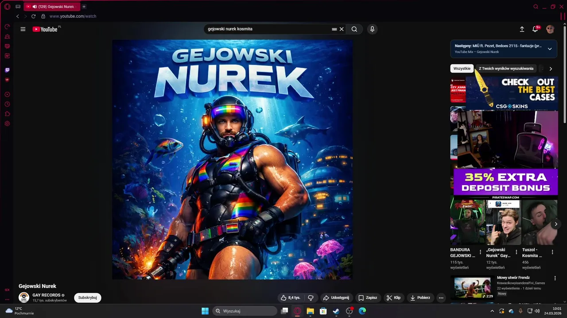Open the workspaces icon beside the tab

[18, 7]
